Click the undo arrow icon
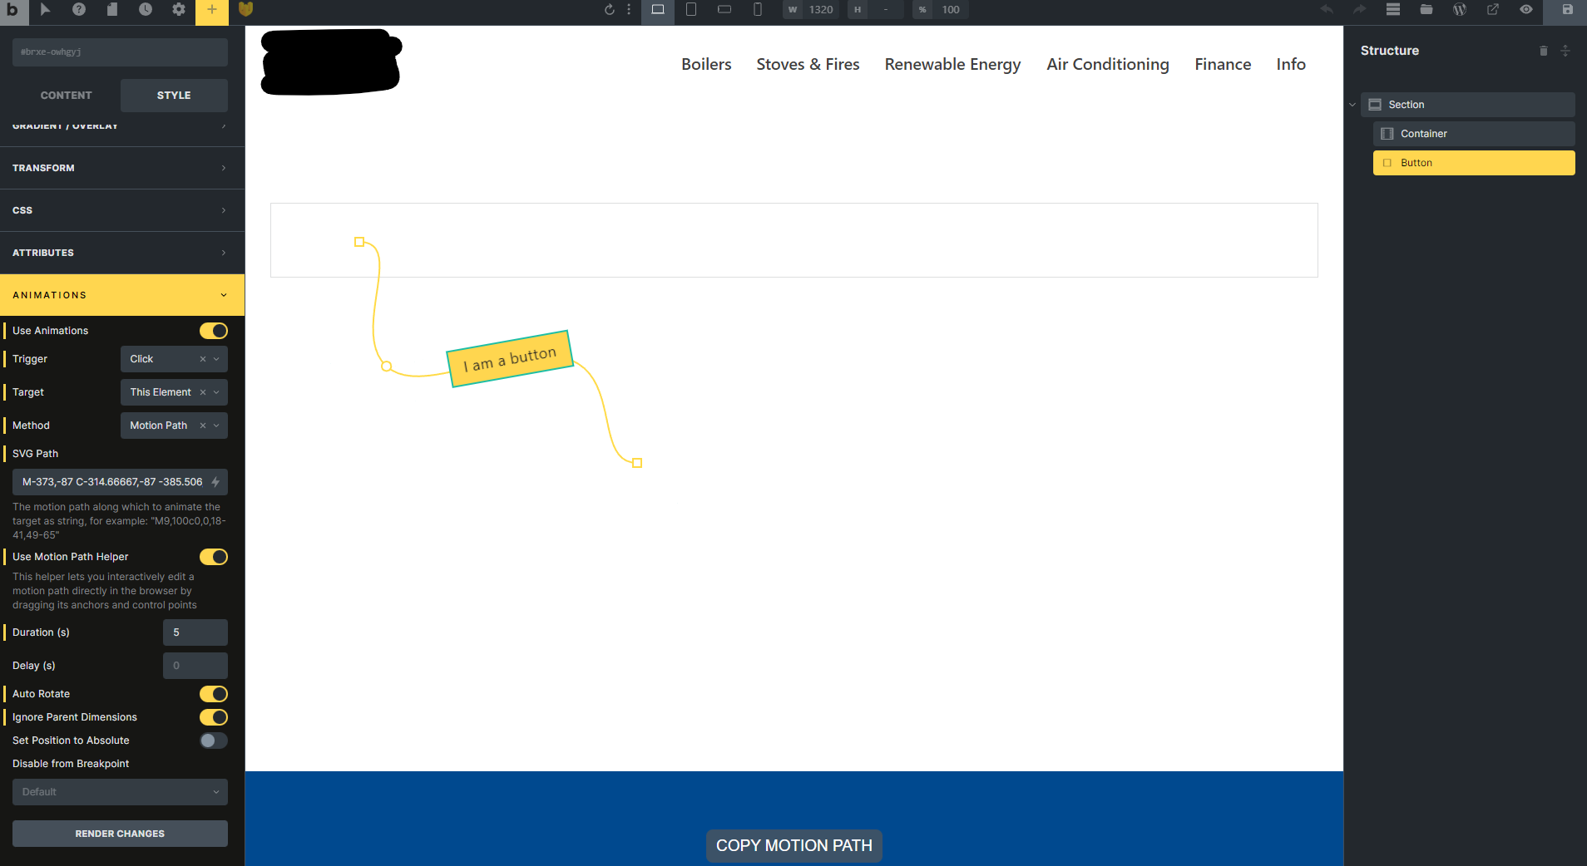 point(1327,10)
